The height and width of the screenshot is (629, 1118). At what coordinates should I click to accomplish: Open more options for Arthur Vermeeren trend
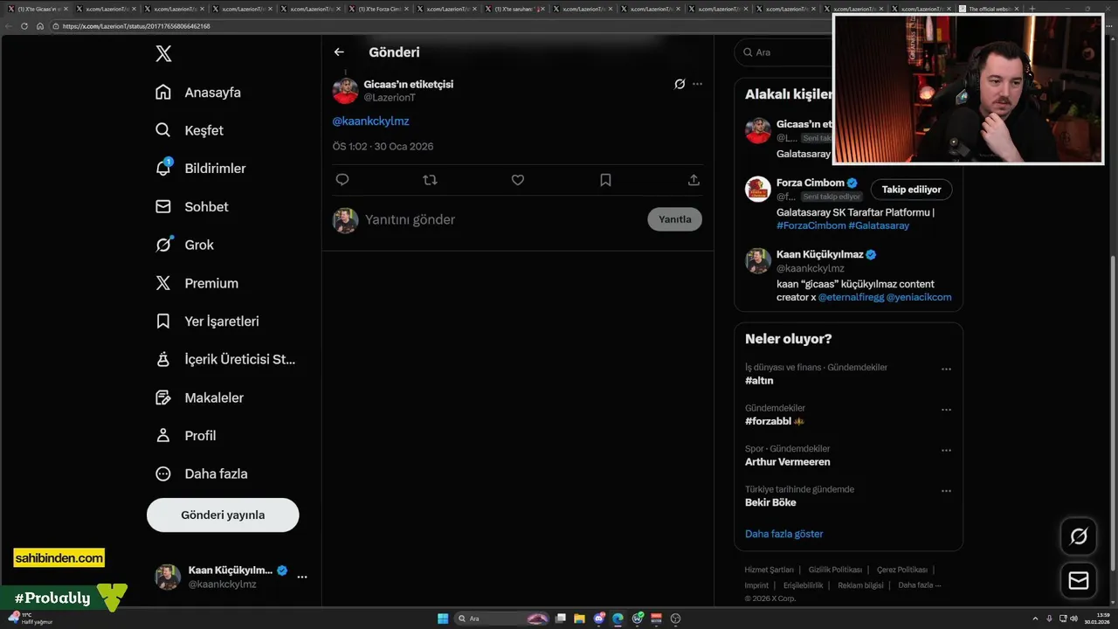click(946, 451)
